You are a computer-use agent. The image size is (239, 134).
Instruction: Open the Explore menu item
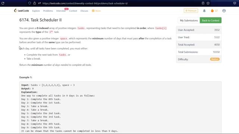coord(36,11)
